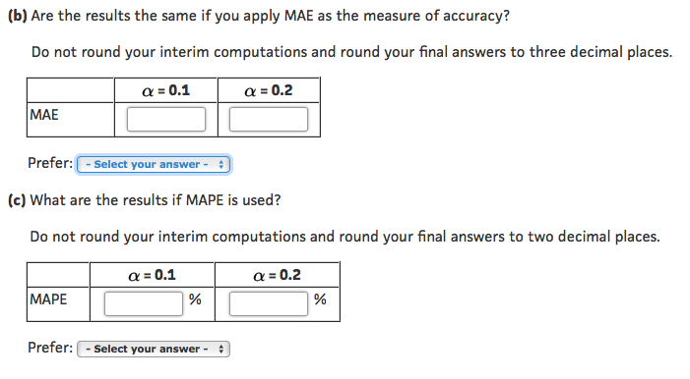Click the up-down arrows on part (b) Prefer select

(220, 165)
